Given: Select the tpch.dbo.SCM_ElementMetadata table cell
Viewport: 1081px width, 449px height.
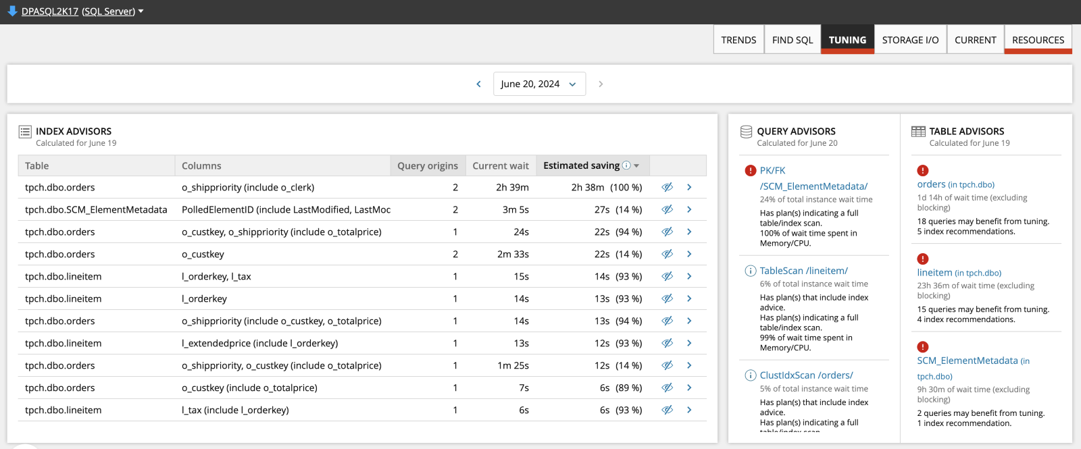Looking at the screenshot, I should [96, 209].
